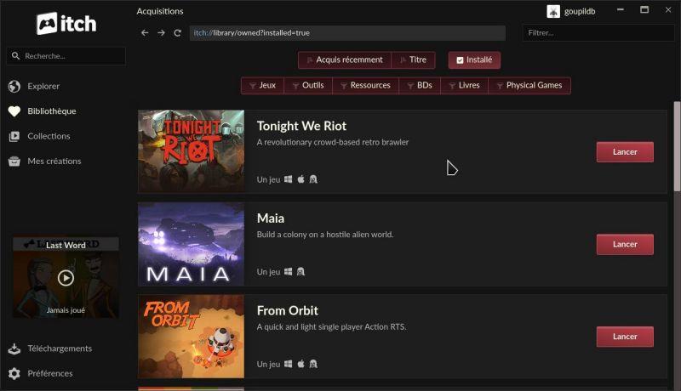The image size is (681, 391).
Task: Click Windows icon under Tonight We Riot
Action: point(288,179)
